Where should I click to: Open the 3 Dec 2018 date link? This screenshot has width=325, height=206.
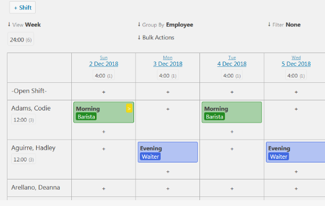pyautogui.click(x=168, y=64)
